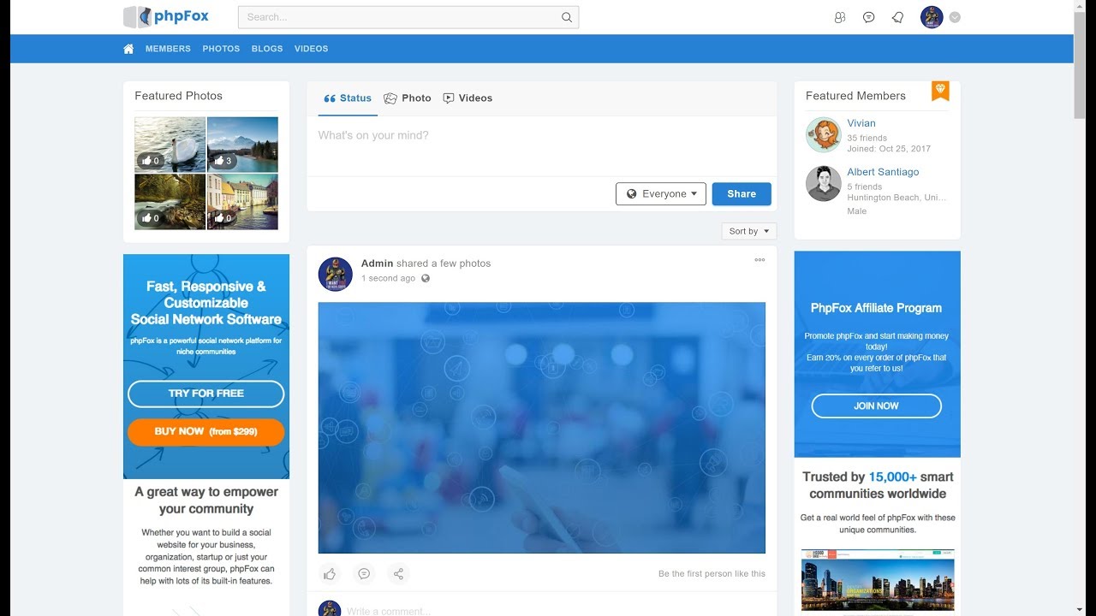Open the swan featured photo
1096x616 pixels.
(170, 145)
